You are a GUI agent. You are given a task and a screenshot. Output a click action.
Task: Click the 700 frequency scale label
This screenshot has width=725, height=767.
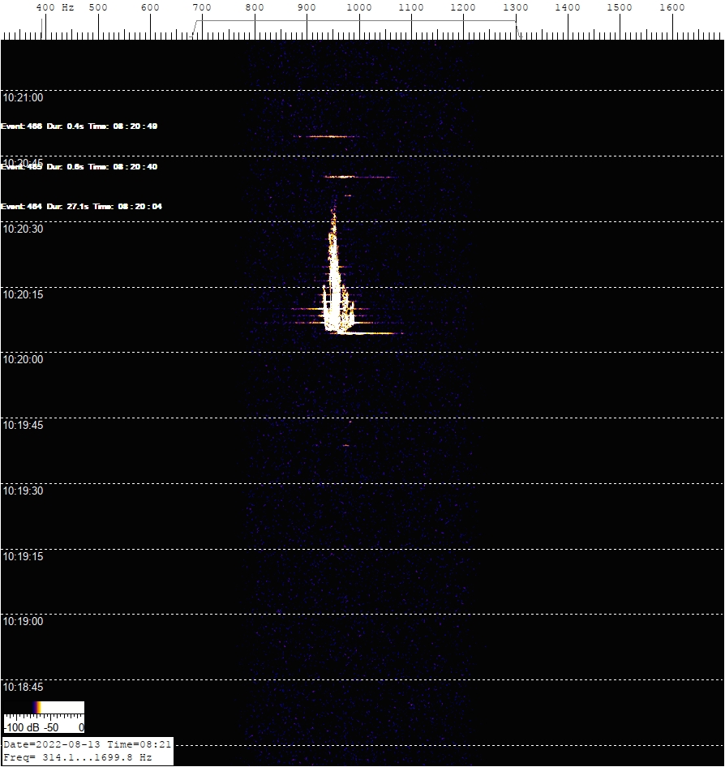[202, 7]
